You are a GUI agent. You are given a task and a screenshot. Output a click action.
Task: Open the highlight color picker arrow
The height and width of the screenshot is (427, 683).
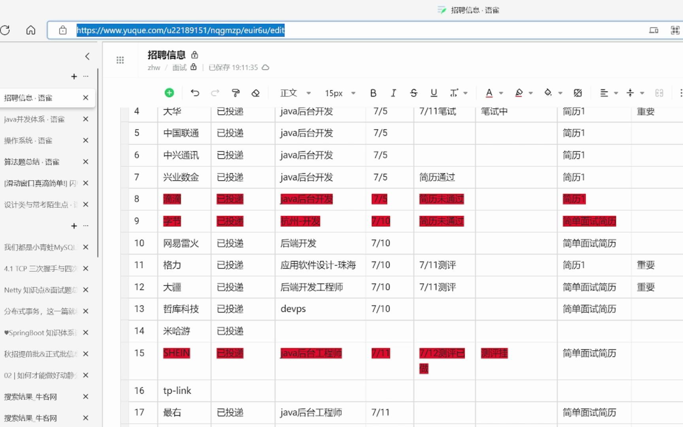(531, 93)
